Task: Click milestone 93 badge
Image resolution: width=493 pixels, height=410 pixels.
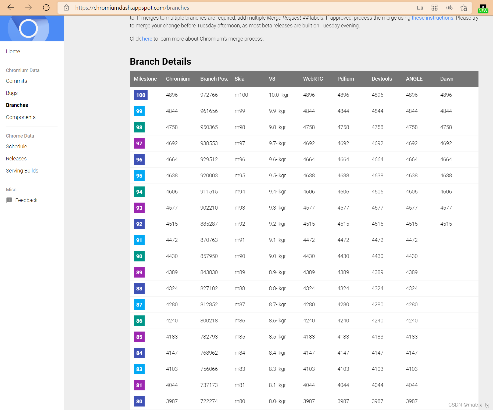Action: pos(139,208)
